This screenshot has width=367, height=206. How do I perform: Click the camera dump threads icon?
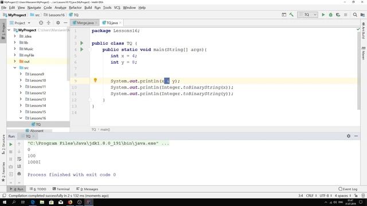(x=11, y=167)
